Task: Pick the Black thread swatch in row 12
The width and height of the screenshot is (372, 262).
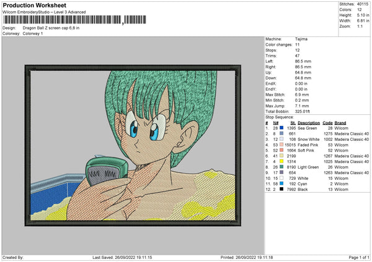Action: click(281, 189)
